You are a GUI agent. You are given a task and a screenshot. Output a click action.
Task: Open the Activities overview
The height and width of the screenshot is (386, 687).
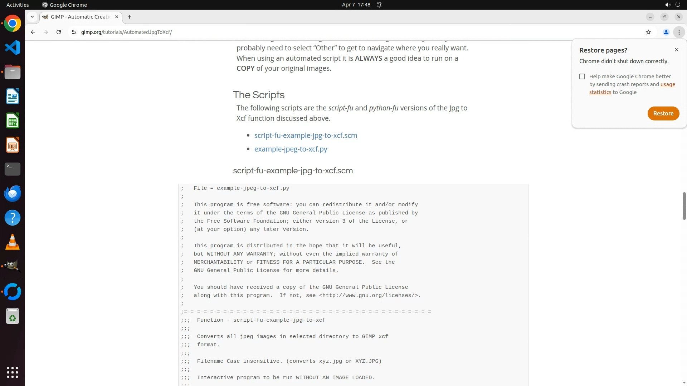coord(18,5)
